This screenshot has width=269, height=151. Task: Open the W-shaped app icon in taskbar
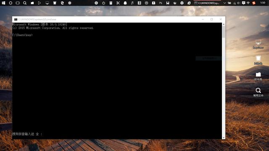click(x=168, y=3)
